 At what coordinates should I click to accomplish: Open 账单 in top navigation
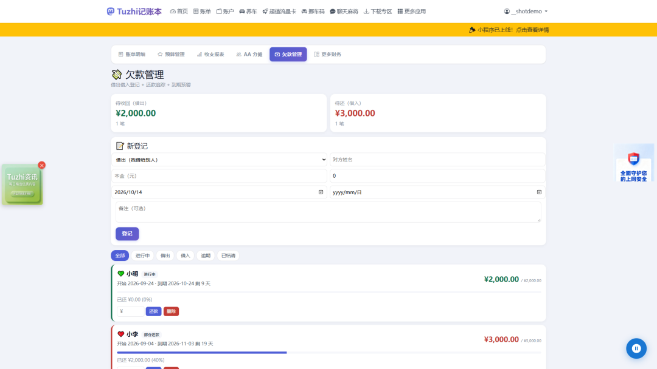pyautogui.click(x=202, y=12)
